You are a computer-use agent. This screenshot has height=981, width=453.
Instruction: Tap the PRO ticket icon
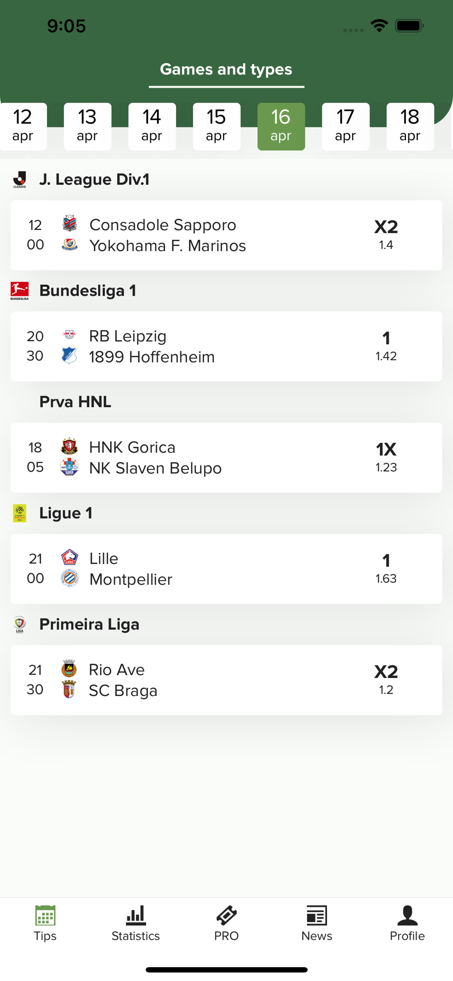pyautogui.click(x=226, y=915)
